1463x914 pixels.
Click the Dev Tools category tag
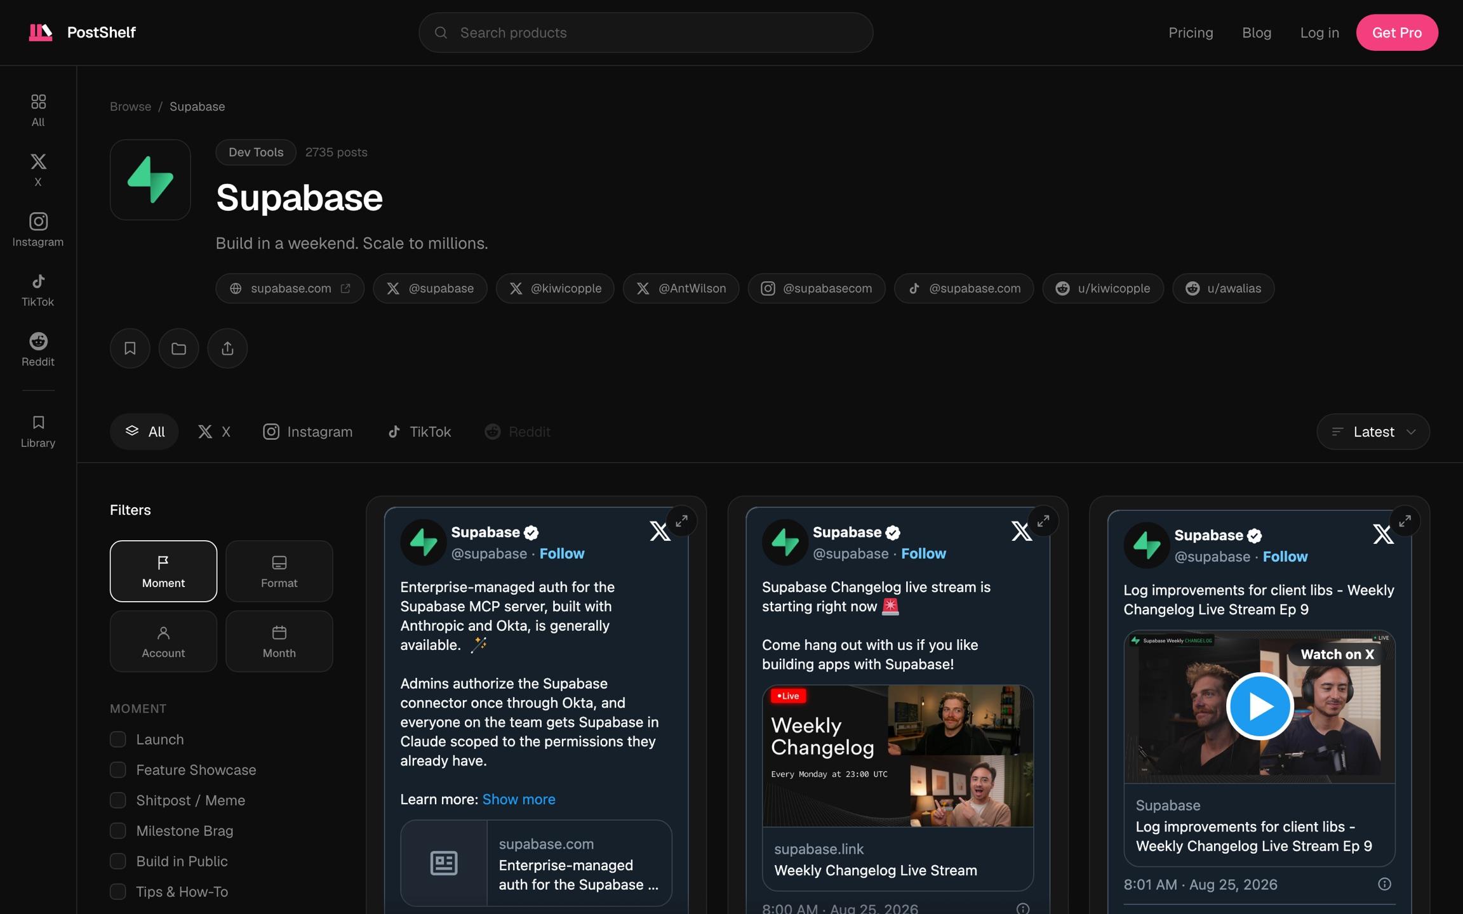[256, 152]
